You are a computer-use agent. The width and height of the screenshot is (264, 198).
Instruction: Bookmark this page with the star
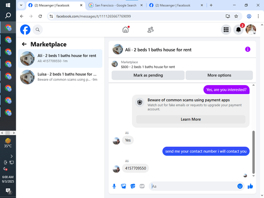coord(236,16)
